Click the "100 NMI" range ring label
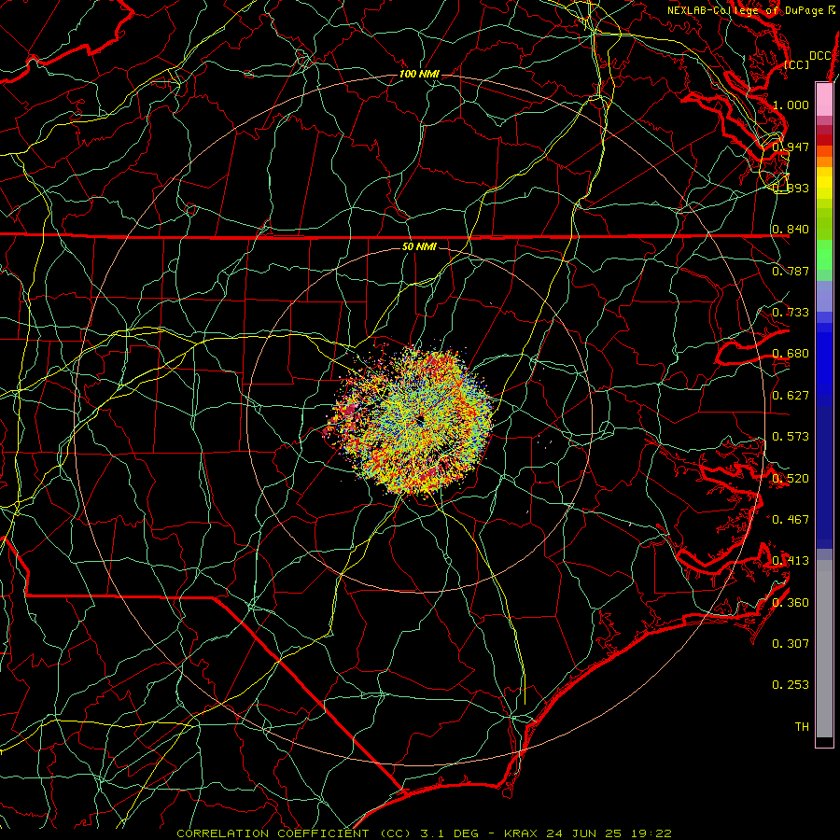 (419, 74)
